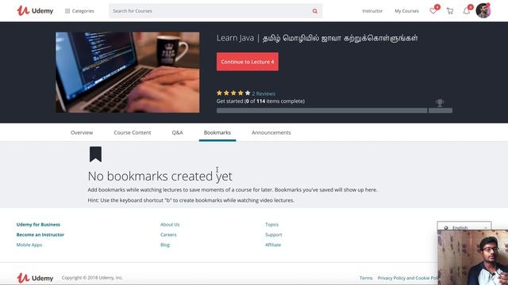Screen dimensions: 508x285
Task: Click the 'No bookmarks created yet' heading
Action: coord(160,176)
